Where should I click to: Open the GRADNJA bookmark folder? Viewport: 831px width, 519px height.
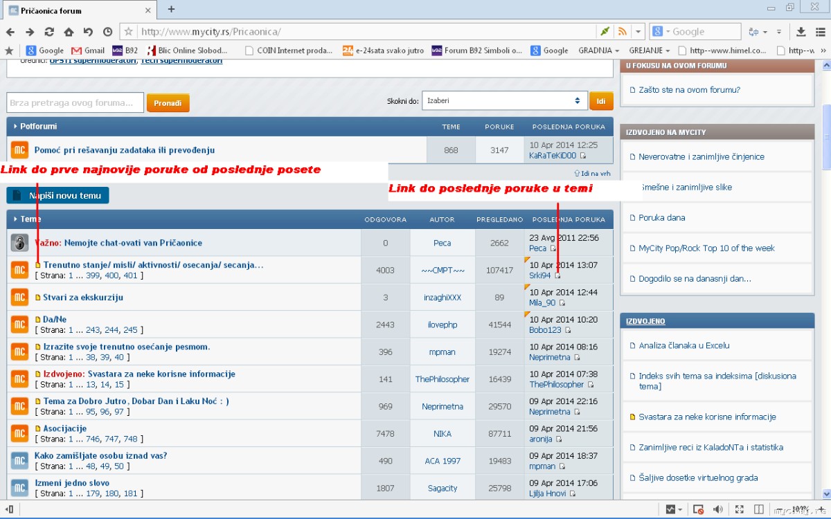(x=599, y=51)
